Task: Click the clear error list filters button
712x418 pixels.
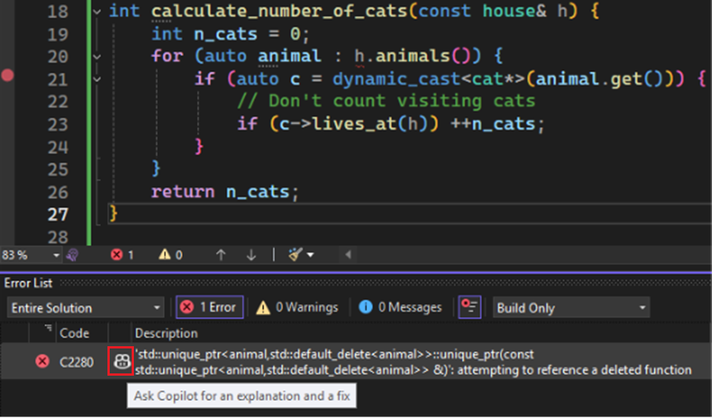Action: click(x=471, y=307)
